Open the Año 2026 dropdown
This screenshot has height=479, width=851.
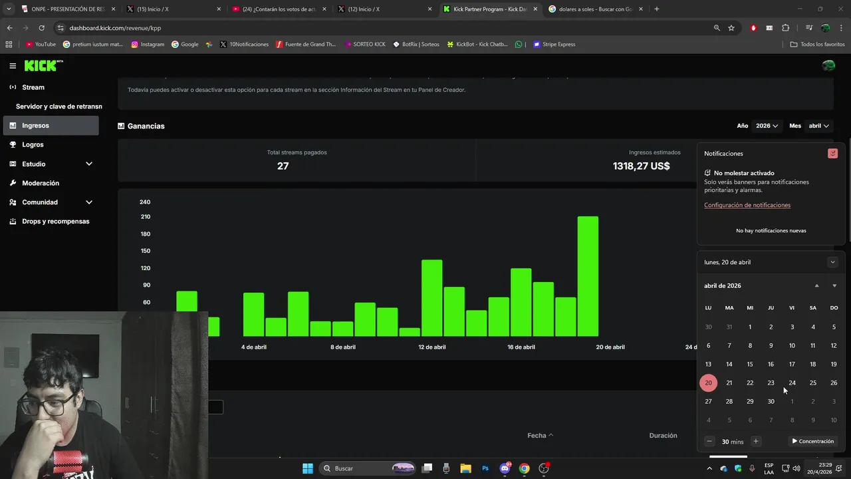767,126
